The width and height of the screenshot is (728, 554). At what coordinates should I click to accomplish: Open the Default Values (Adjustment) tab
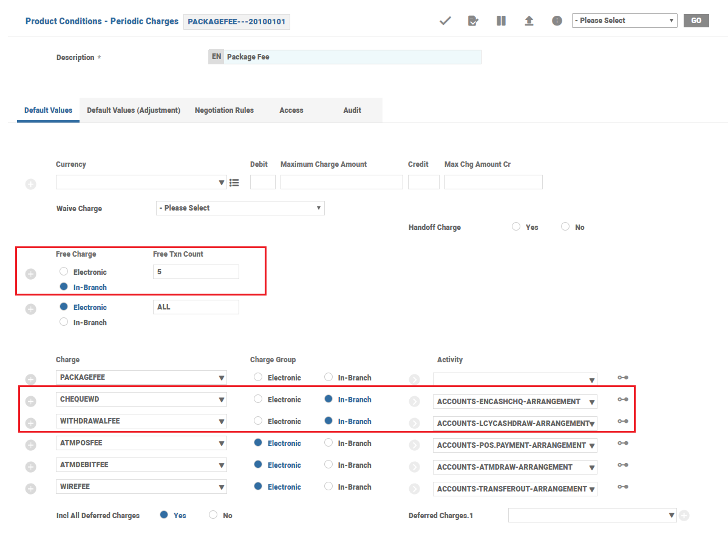(x=134, y=110)
